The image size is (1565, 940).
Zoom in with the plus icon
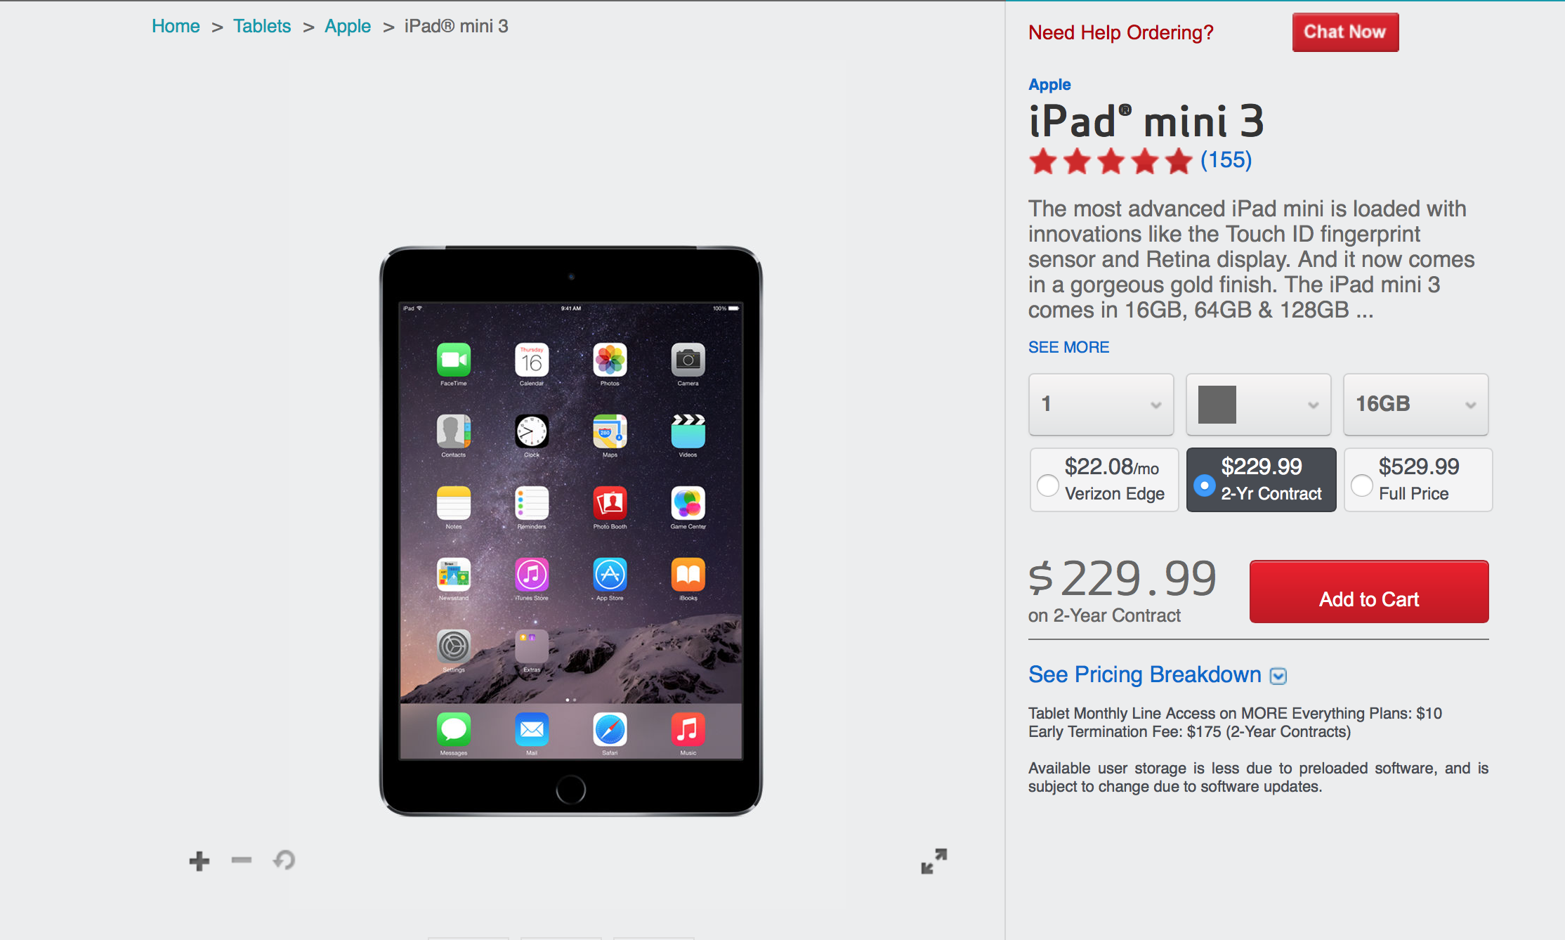point(199,861)
